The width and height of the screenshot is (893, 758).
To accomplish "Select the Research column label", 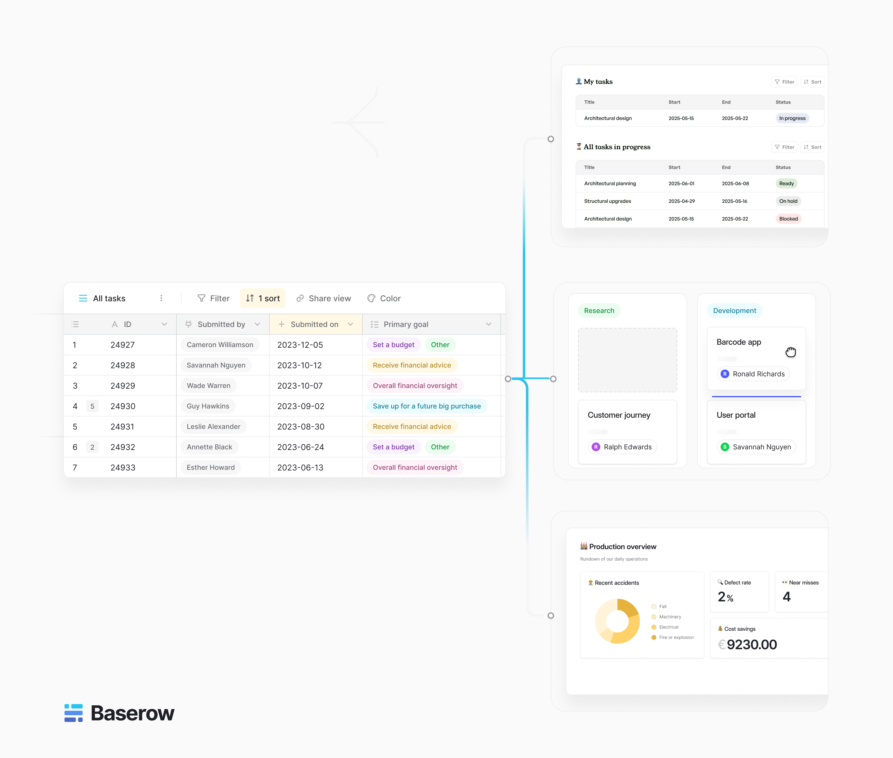I will click(x=599, y=311).
